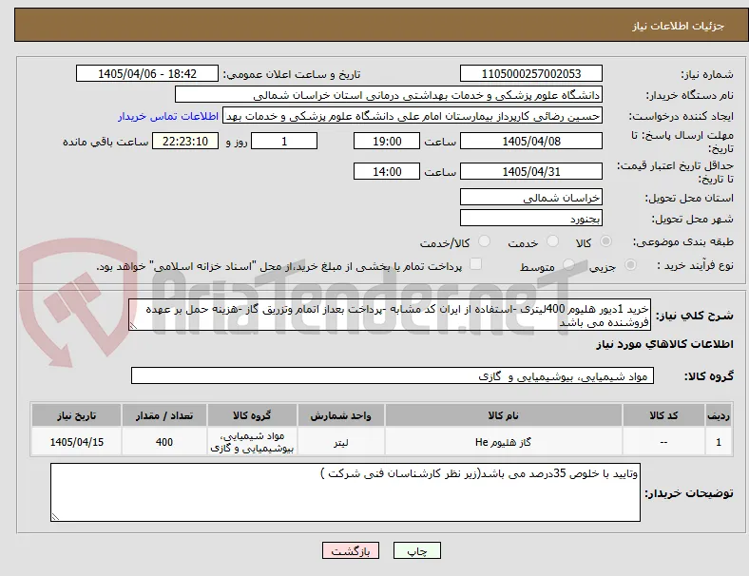Click the delivery city field بجنورد
The image size is (749, 576).
tap(531, 219)
